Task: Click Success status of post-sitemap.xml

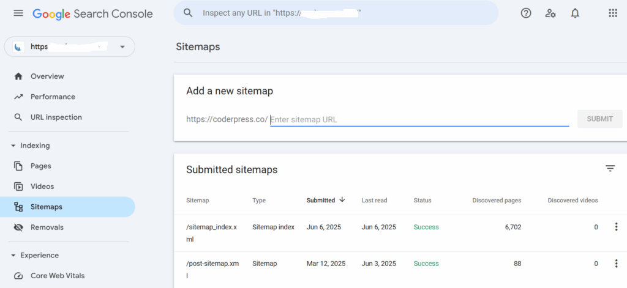Action: pyautogui.click(x=426, y=264)
